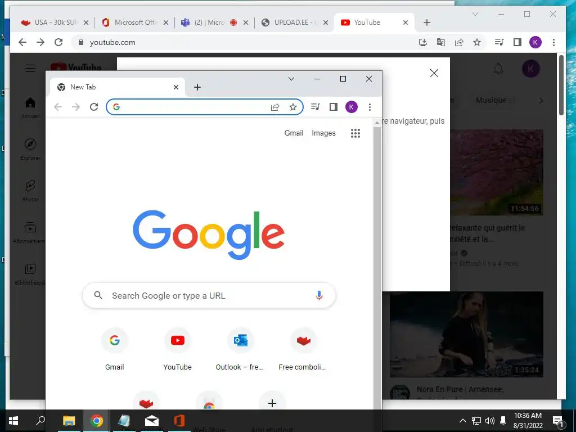Image resolution: width=576 pixels, height=432 pixels.
Task: Open Free comboli... shortcut tile
Action: coord(303,349)
